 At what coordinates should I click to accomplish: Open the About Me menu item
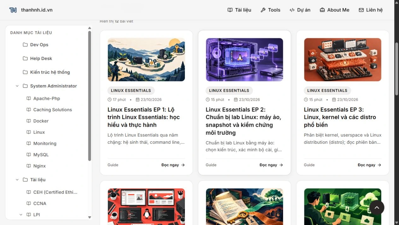tap(334, 10)
